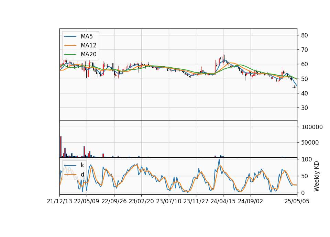Click the blue MA5 legend line

[70, 37]
